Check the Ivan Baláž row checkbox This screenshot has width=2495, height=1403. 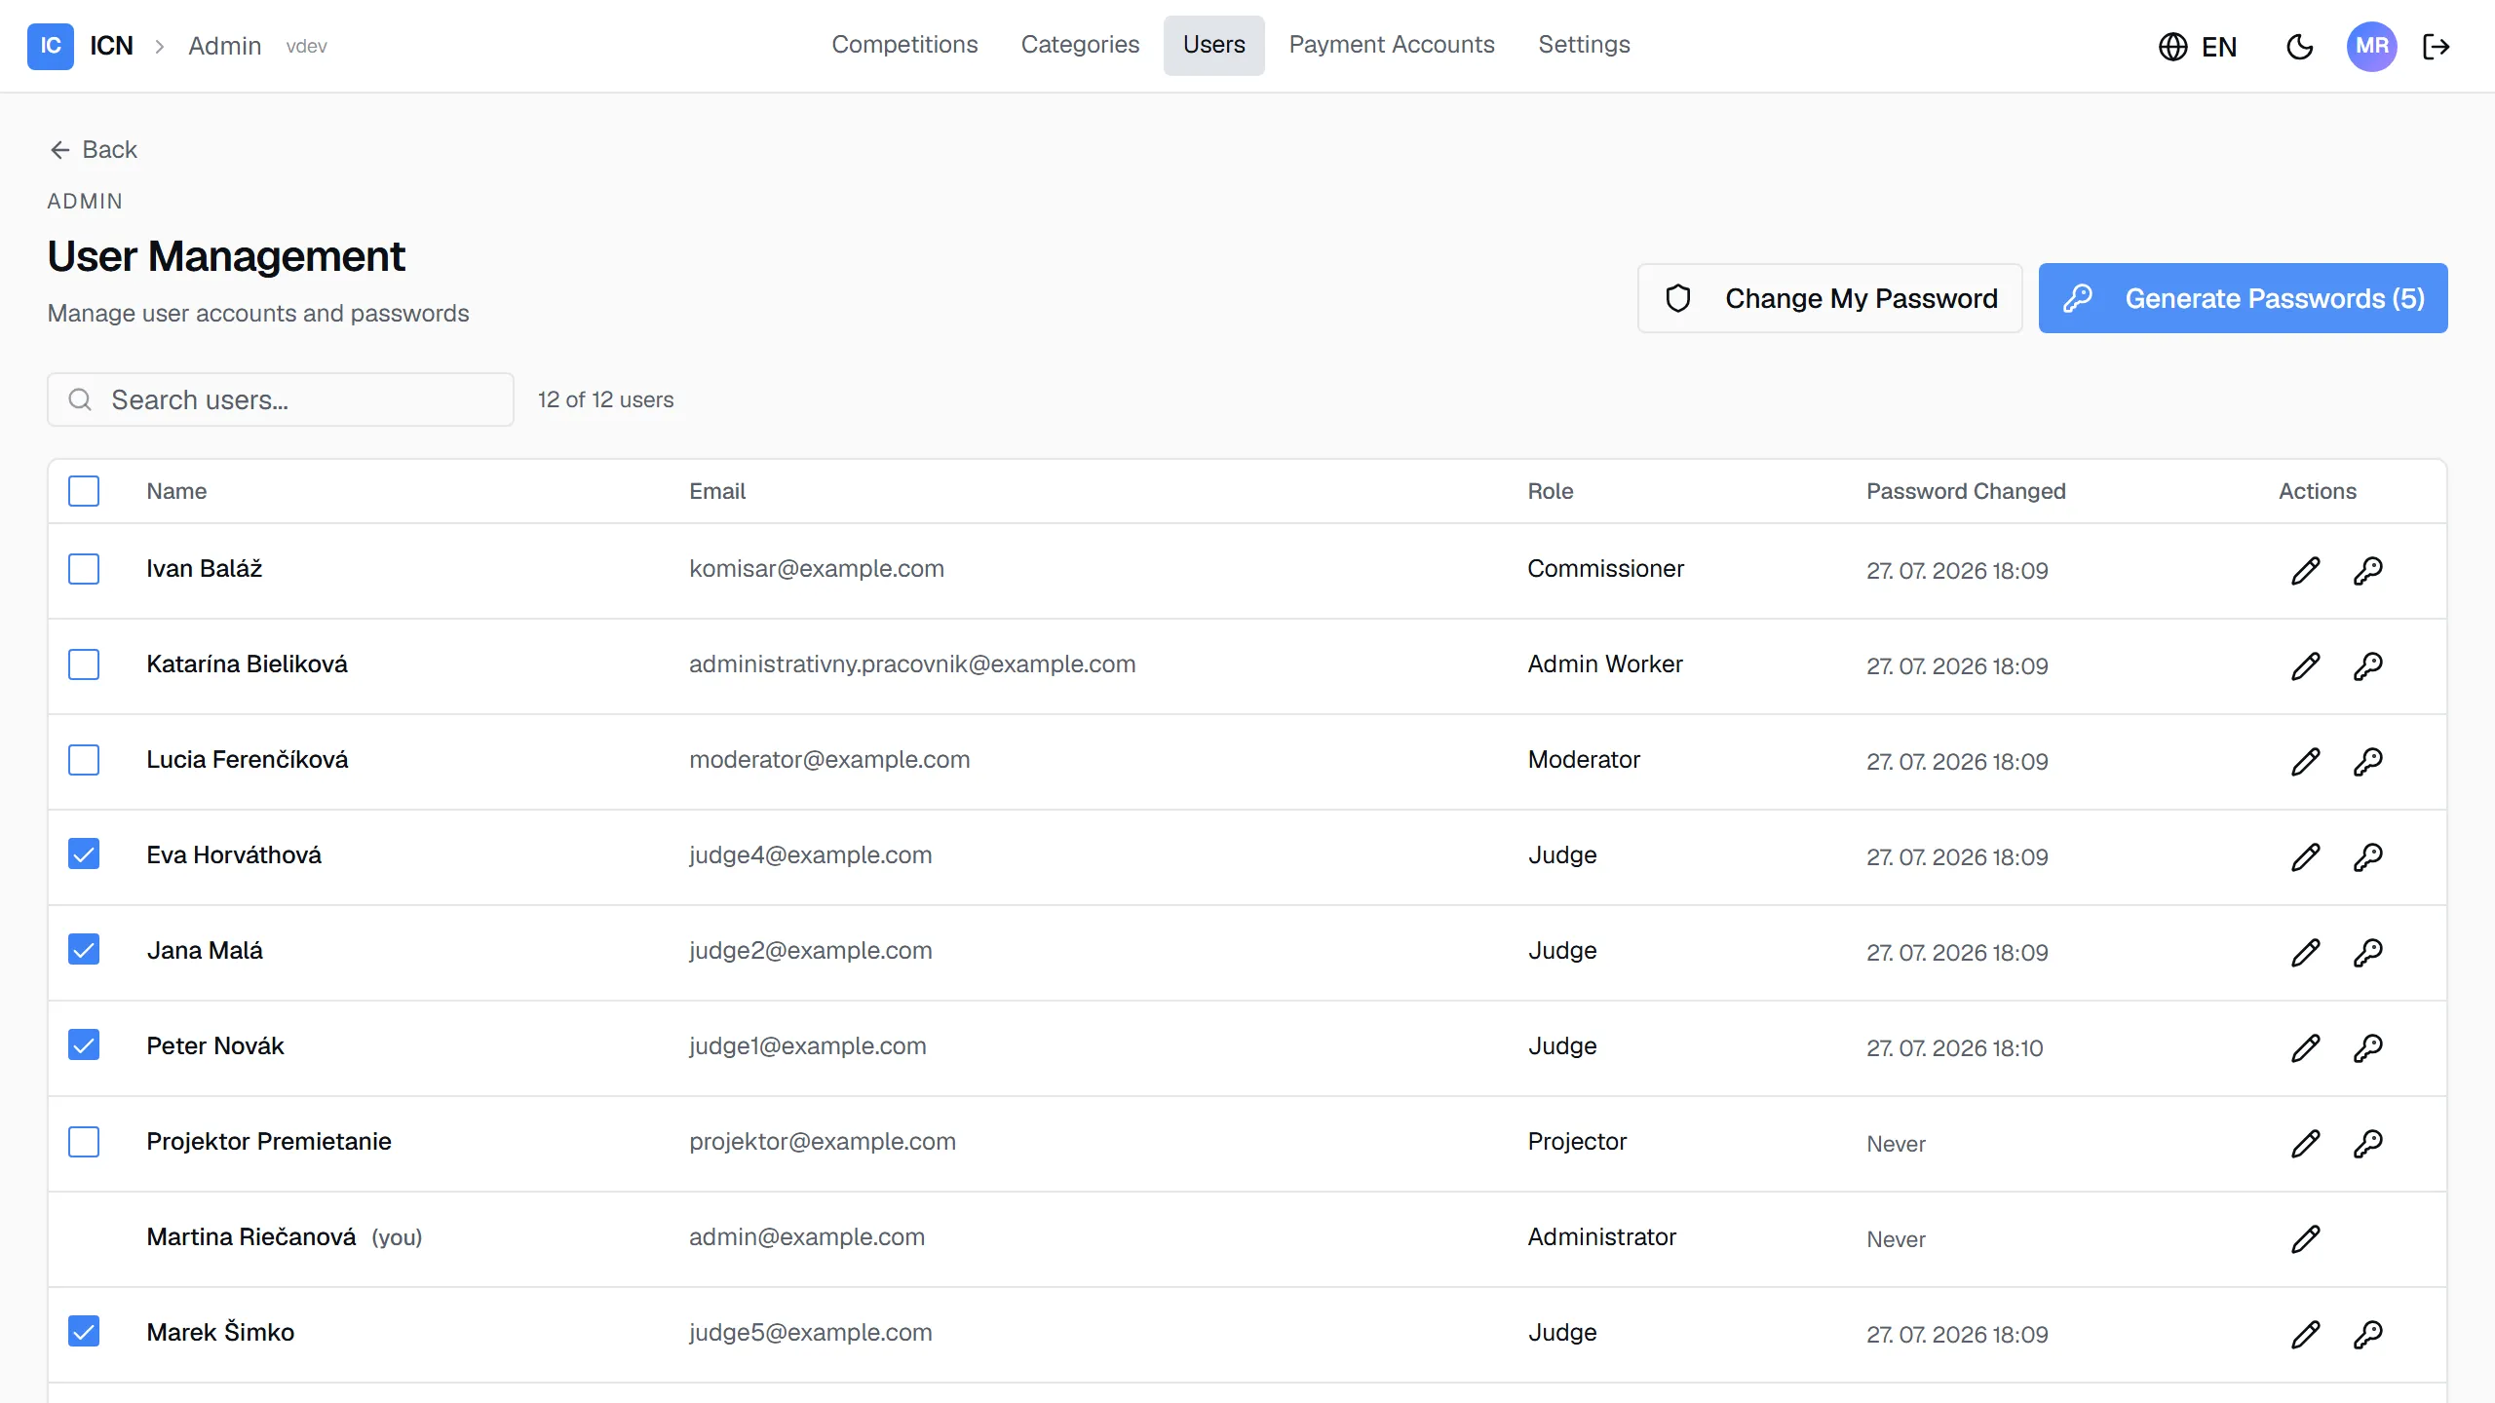tap(84, 569)
